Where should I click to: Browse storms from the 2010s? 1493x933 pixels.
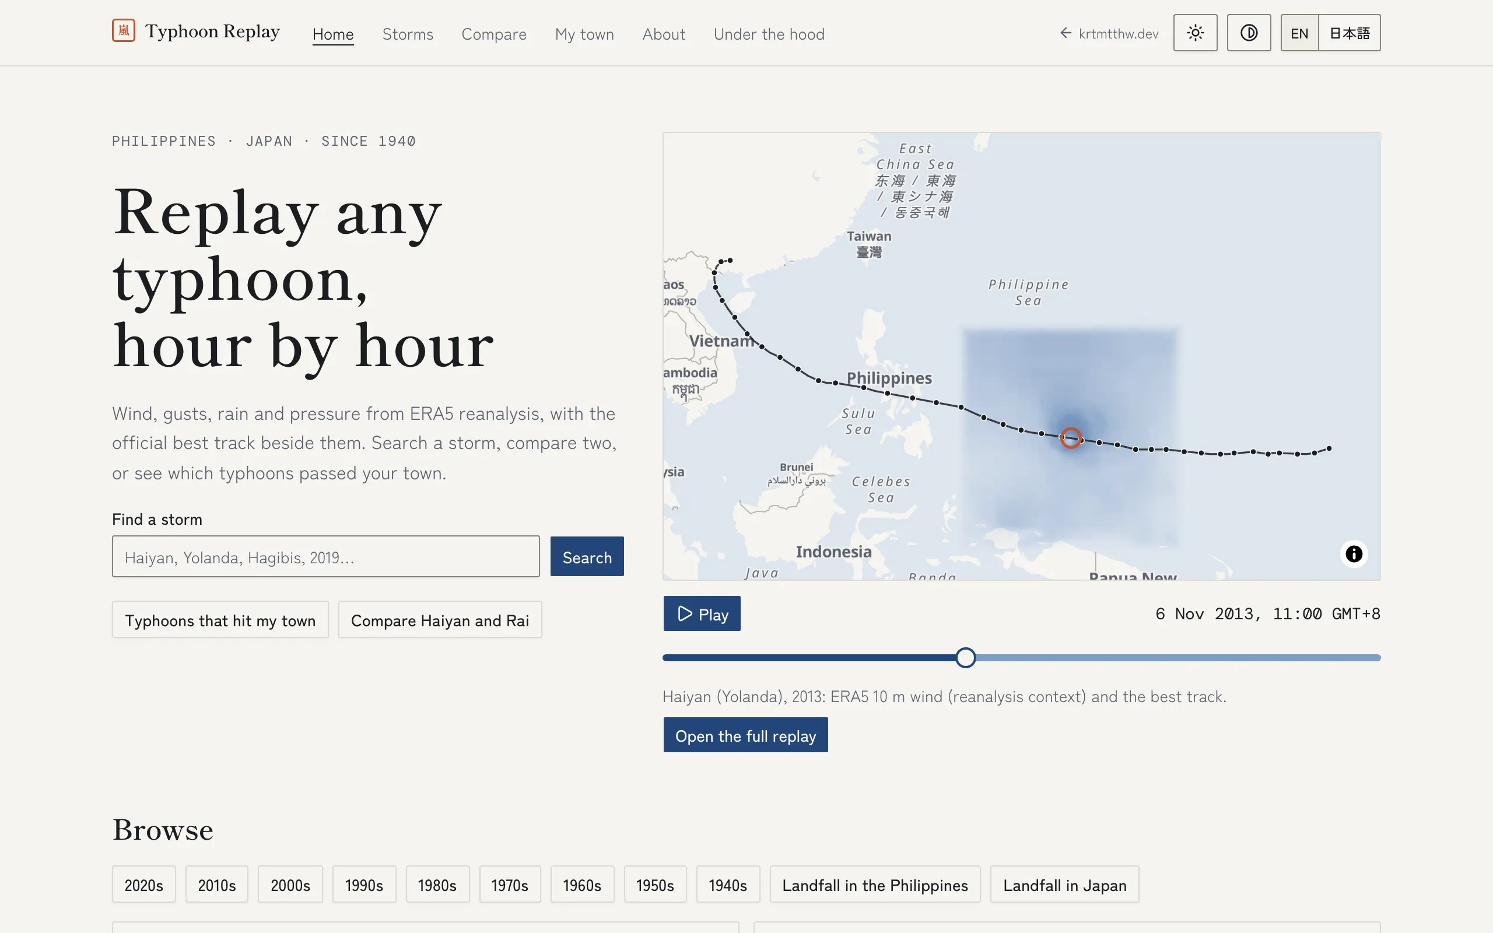[x=216, y=884]
